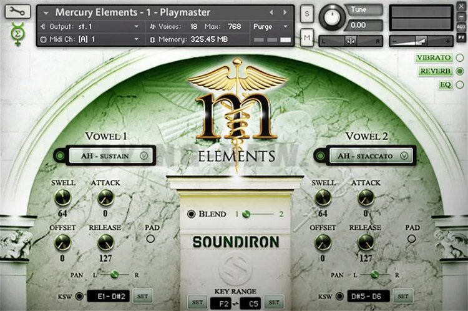This screenshot has width=468, height=311.
Task: Move the Vowel 2 Pan slider
Action: click(x=375, y=275)
